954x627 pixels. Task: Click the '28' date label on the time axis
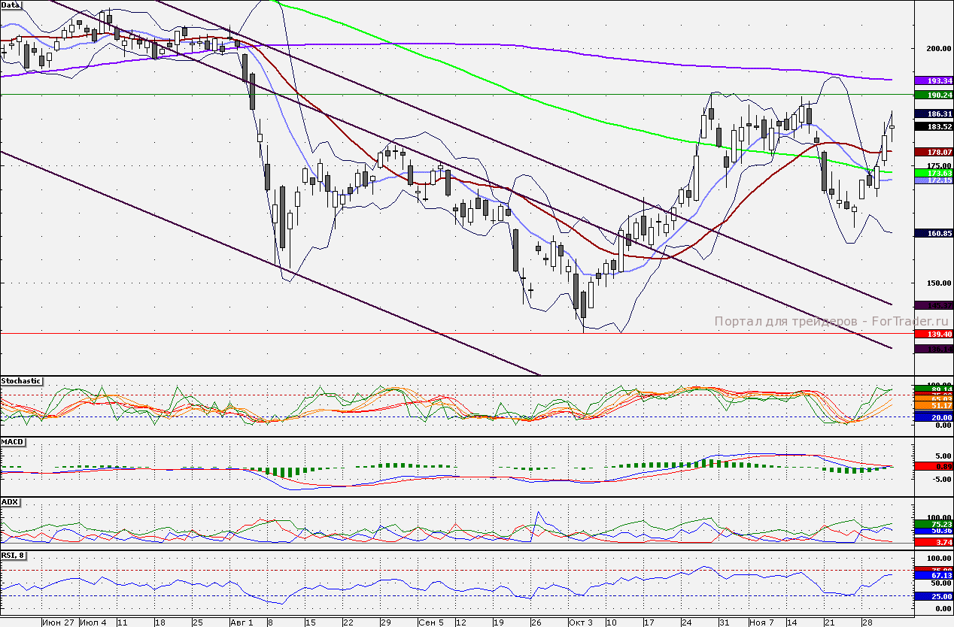point(867,622)
